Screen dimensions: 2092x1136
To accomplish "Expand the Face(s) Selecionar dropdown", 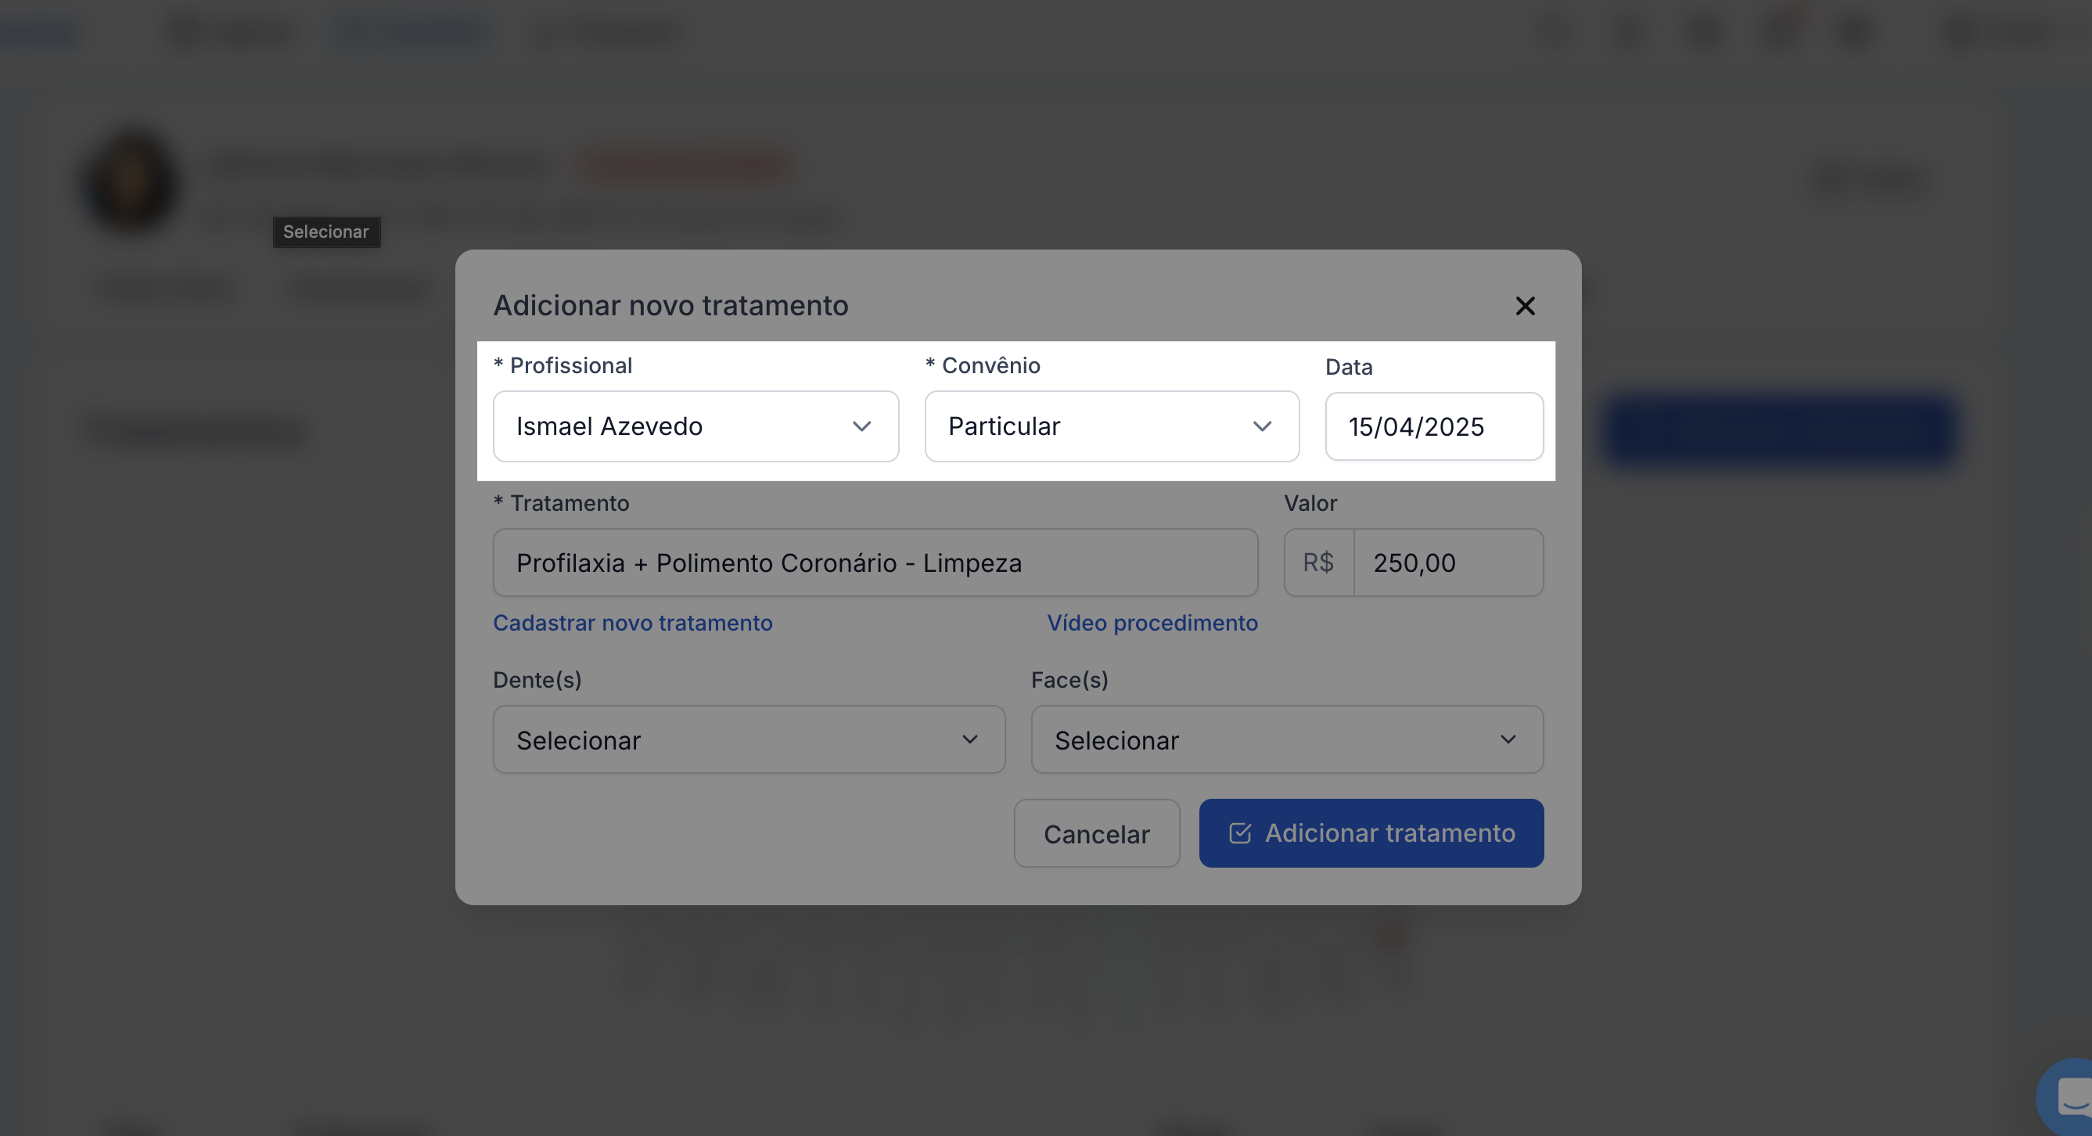I will click(x=1267, y=740).
